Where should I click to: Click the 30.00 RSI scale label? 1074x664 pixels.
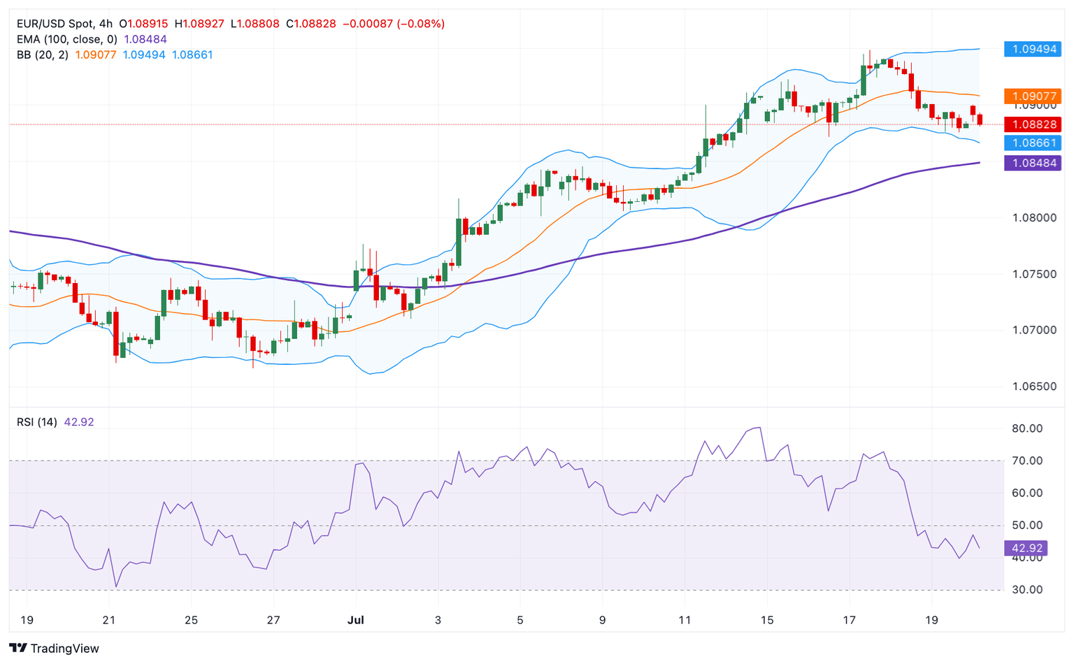point(1027,590)
